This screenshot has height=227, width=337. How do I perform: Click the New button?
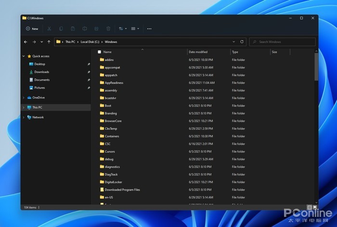(x=32, y=29)
